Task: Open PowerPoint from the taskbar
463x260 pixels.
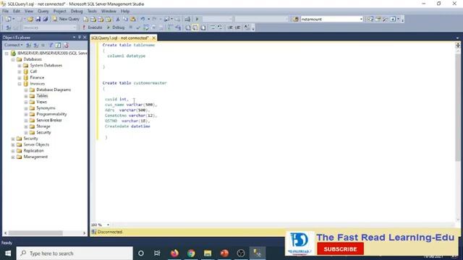Action: 224,253
